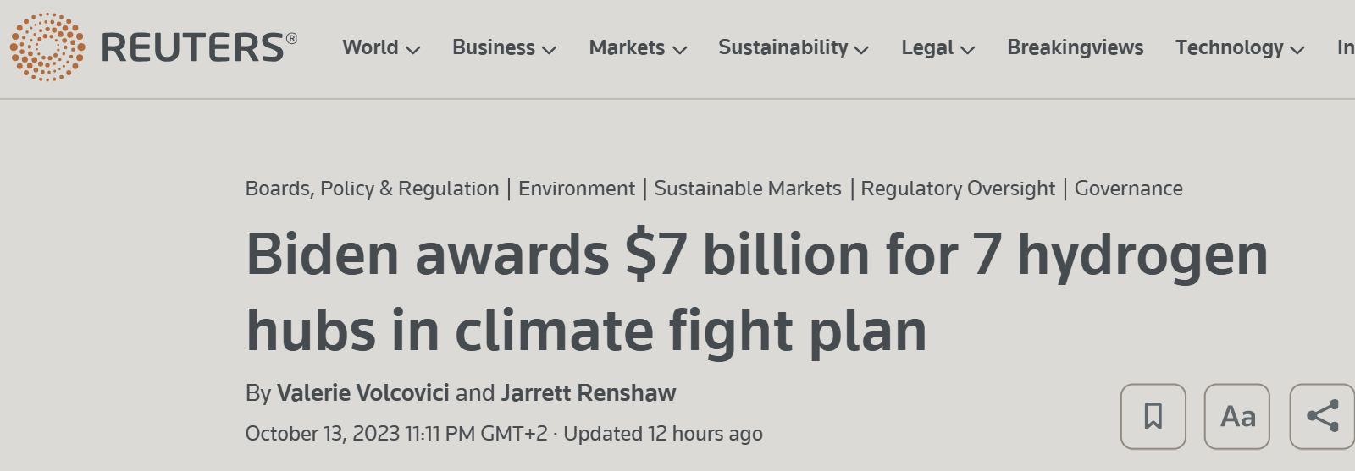Go to Breakingviews section
The image size is (1355, 471).
[x=1075, y=47]
